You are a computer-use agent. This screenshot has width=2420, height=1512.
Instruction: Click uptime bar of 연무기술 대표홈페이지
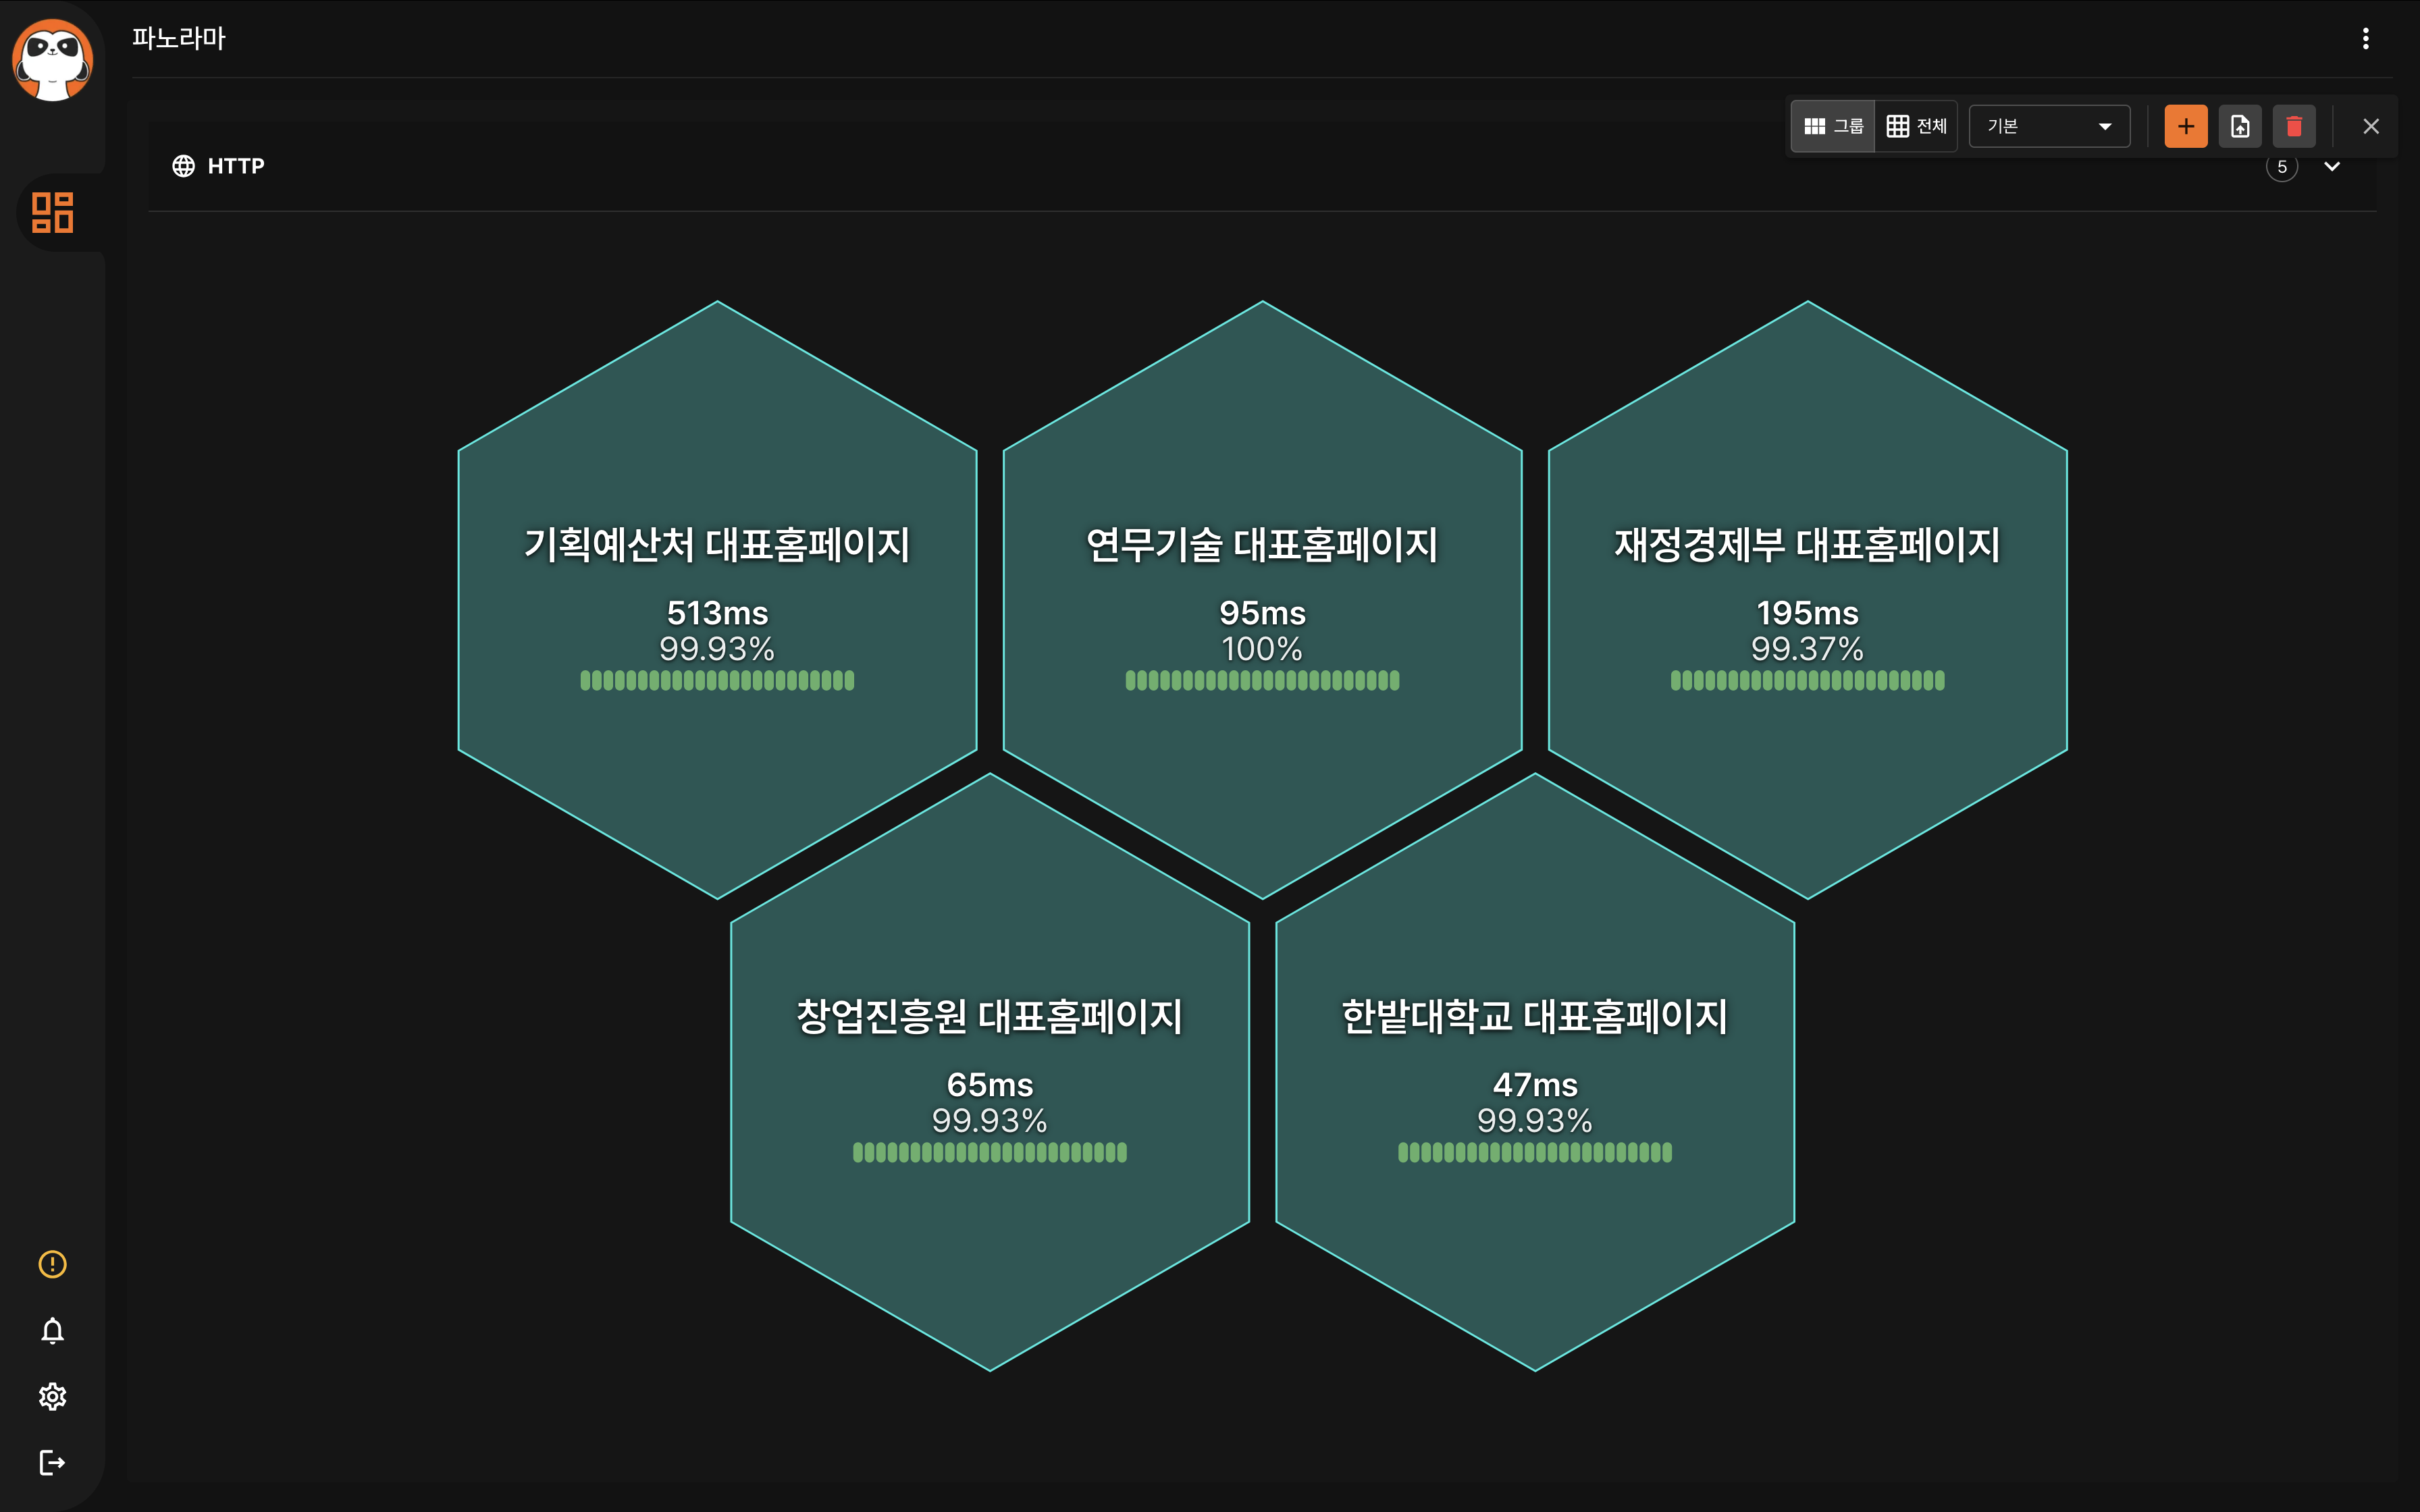pyautogui.click(x=1262, y=681)
